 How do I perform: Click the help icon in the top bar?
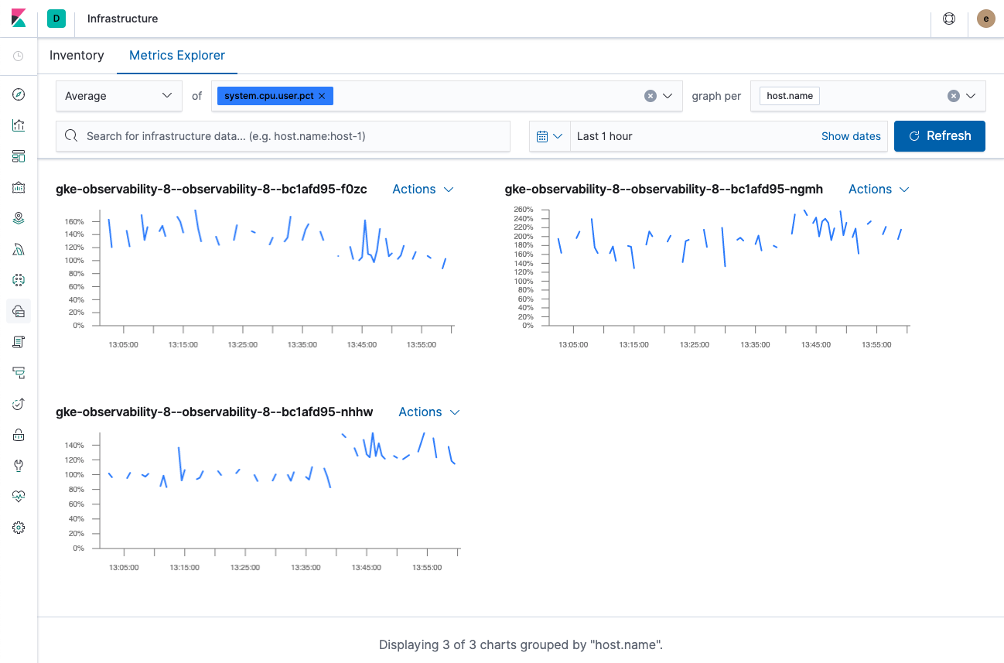949,18
